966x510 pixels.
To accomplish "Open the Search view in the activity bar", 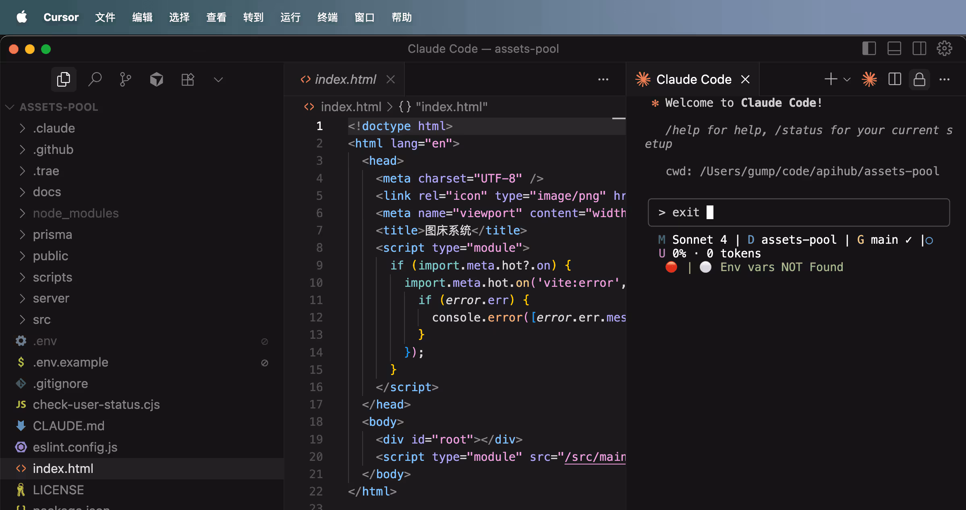I will [x=95, y=79].
